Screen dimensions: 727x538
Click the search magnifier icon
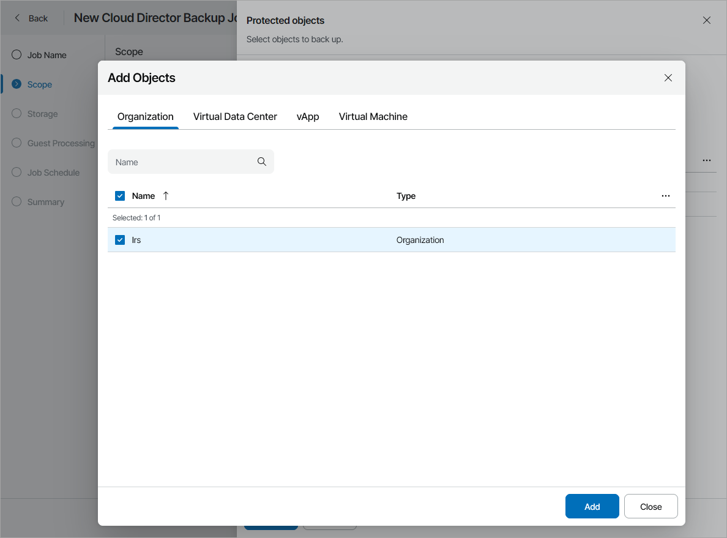[x=261, y=162]
